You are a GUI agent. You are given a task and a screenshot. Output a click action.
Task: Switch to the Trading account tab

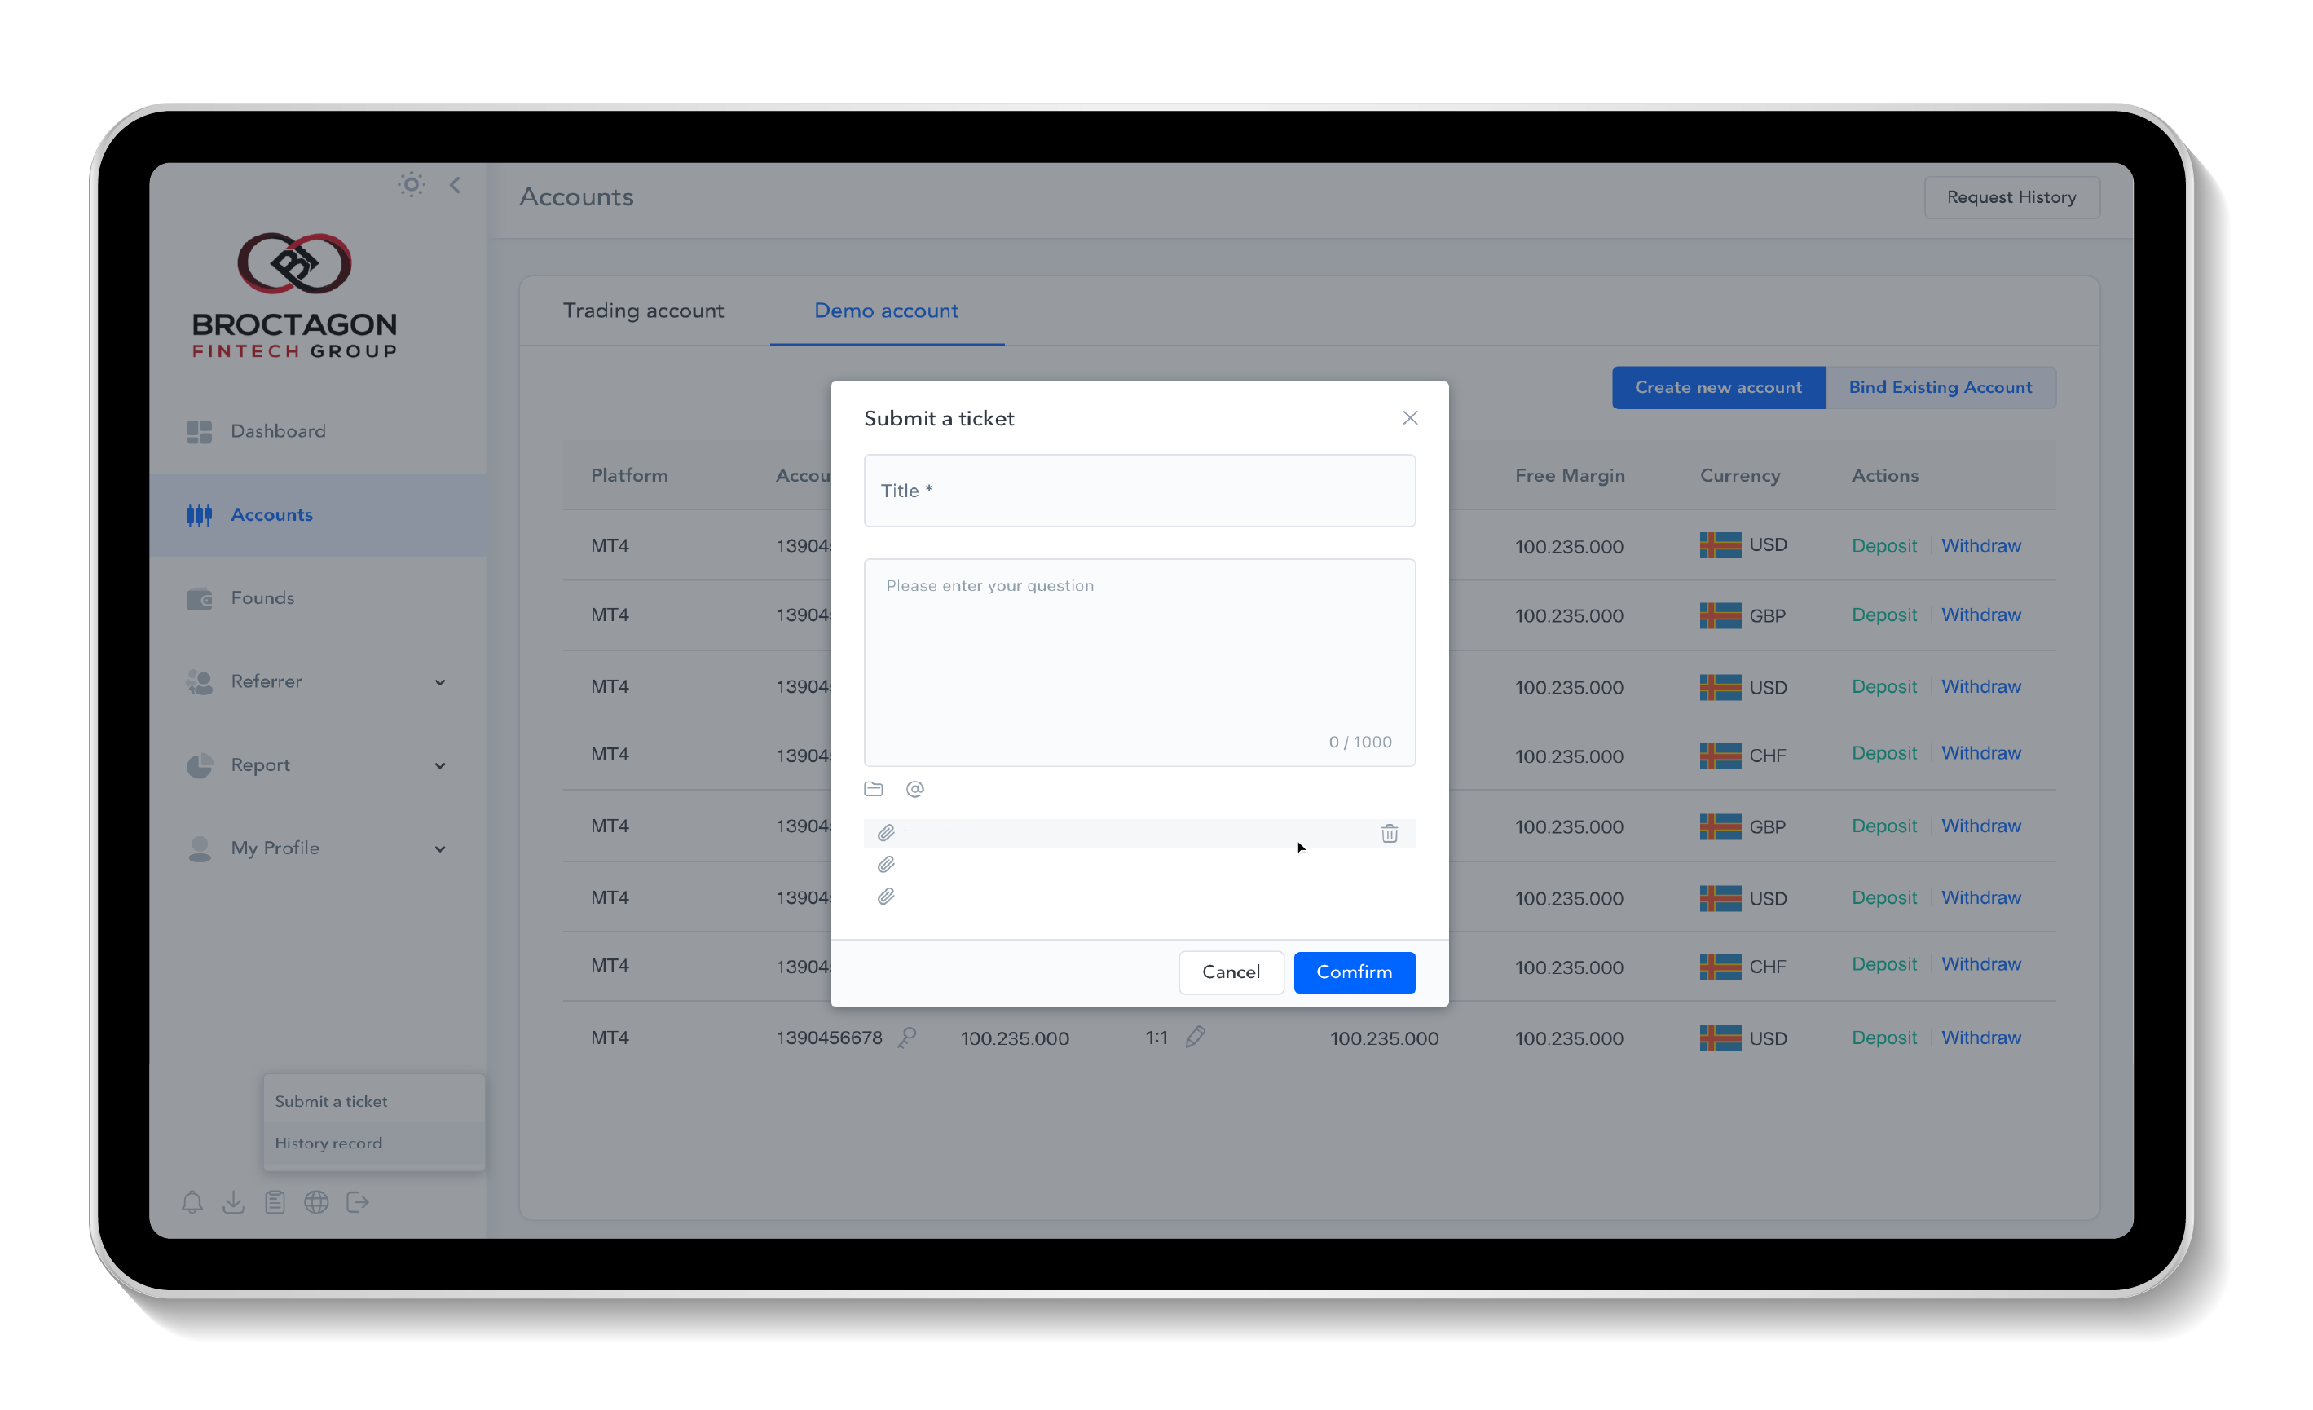645,309
